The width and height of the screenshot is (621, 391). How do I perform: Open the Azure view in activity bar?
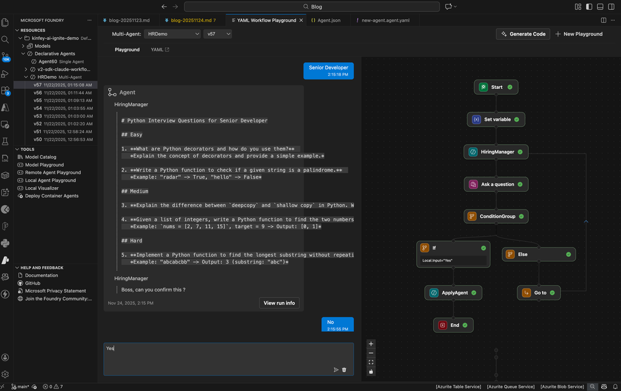pos(5,108)
